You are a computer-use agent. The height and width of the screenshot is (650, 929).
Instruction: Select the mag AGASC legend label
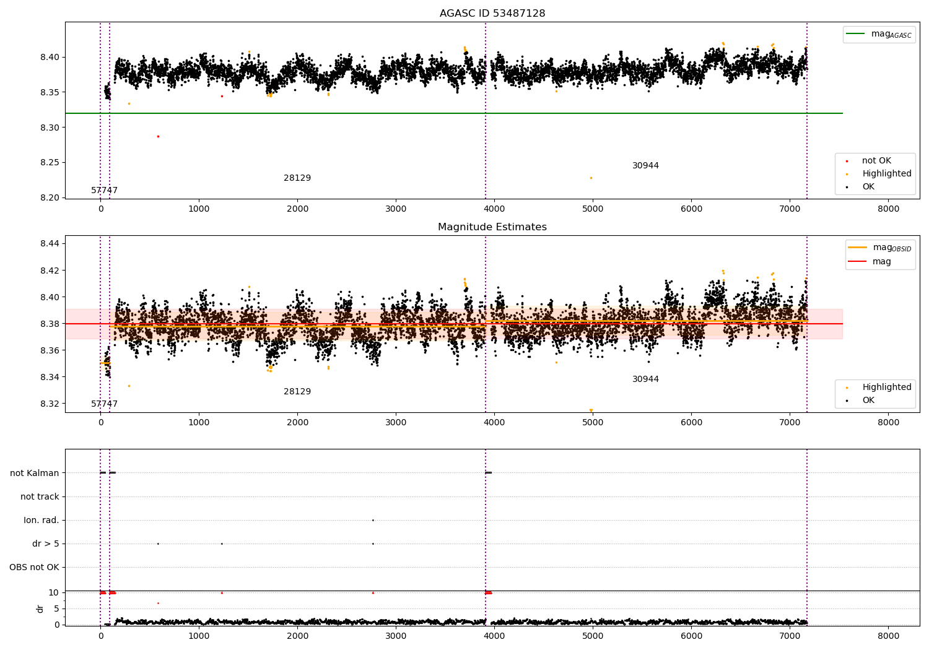pyautogui.click(x=891, y=34)
